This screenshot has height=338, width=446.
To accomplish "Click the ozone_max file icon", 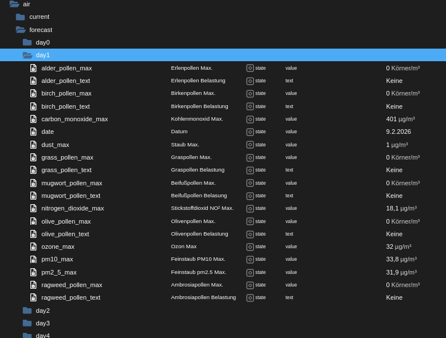I will pyautogui.click(x=33, y=246).
